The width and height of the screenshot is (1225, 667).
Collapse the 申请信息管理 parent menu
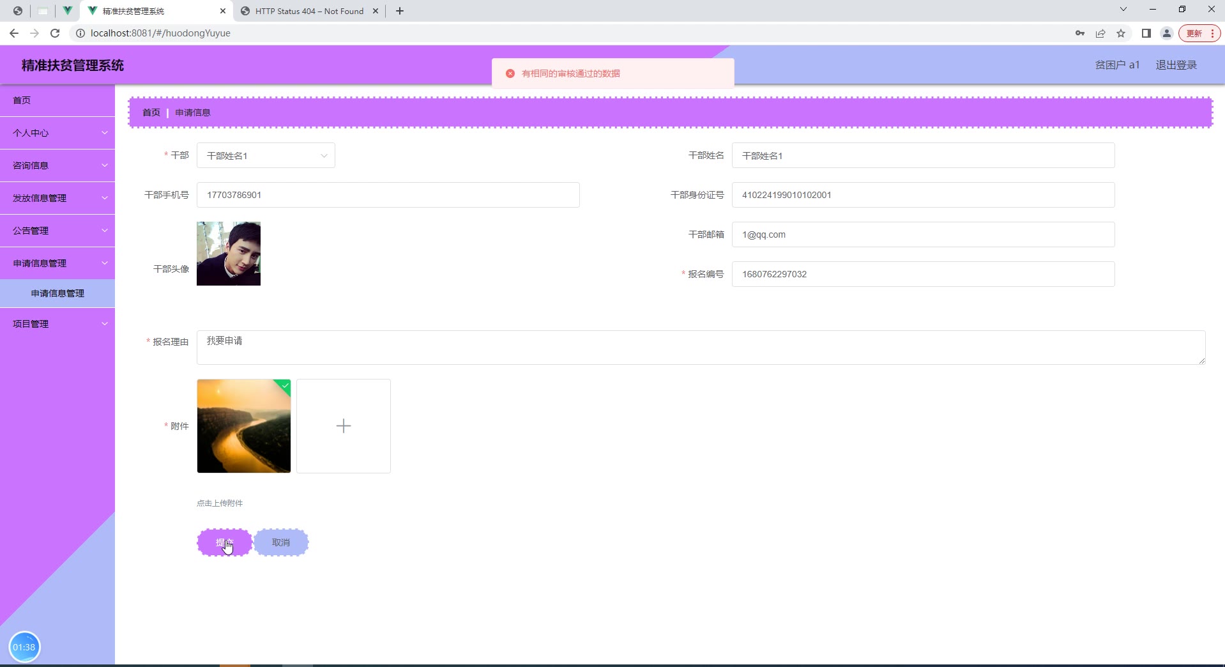57,263
